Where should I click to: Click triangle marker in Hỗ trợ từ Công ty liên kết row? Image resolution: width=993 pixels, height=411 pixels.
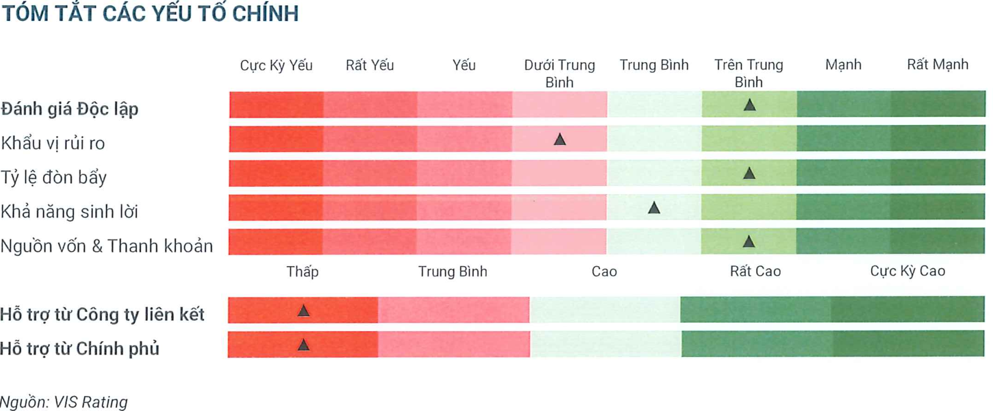pos(303,311)
